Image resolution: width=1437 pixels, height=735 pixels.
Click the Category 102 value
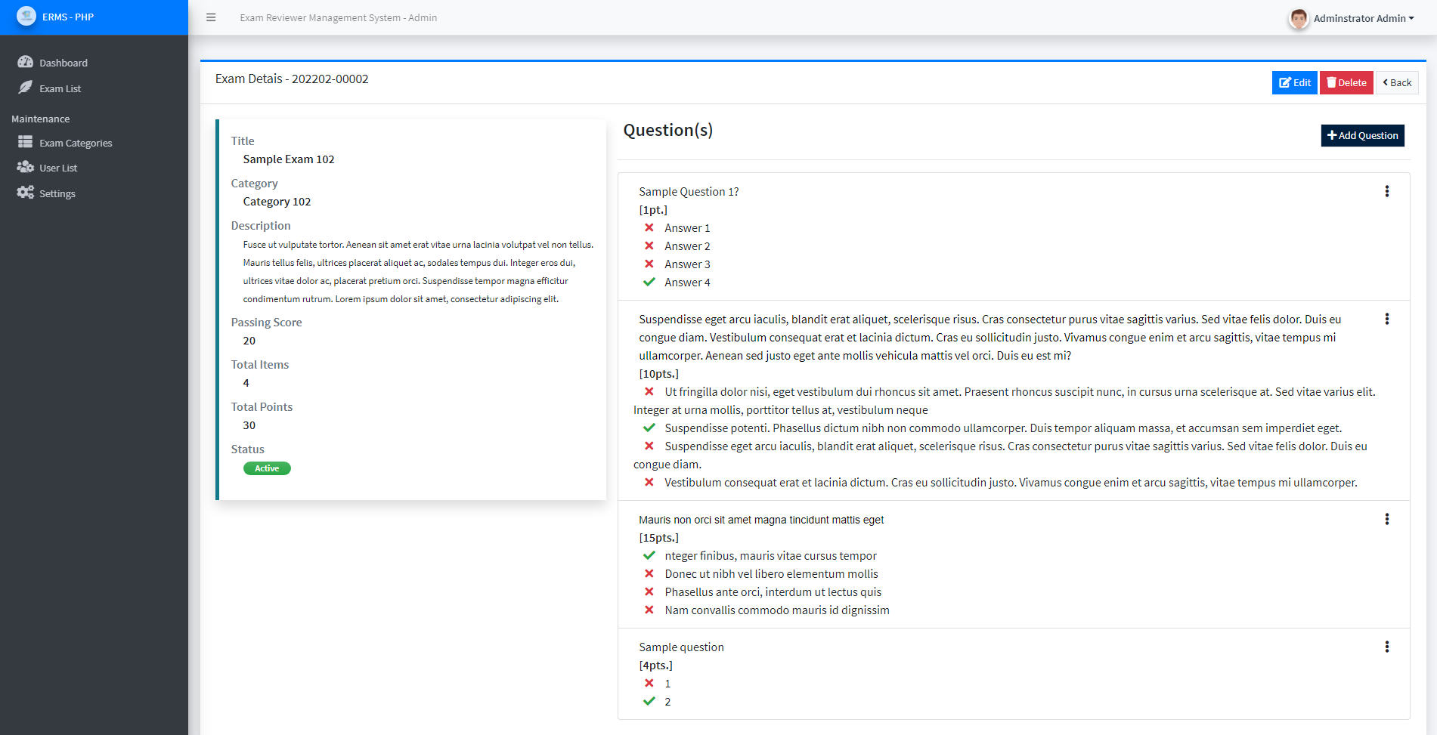pyautogui.click(x=277, y=202)
